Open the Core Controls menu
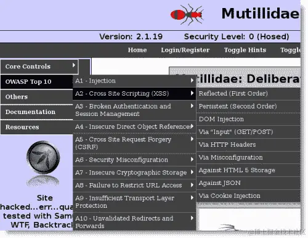The height and width of the screenshot is (238, 308). coord(39,67)
